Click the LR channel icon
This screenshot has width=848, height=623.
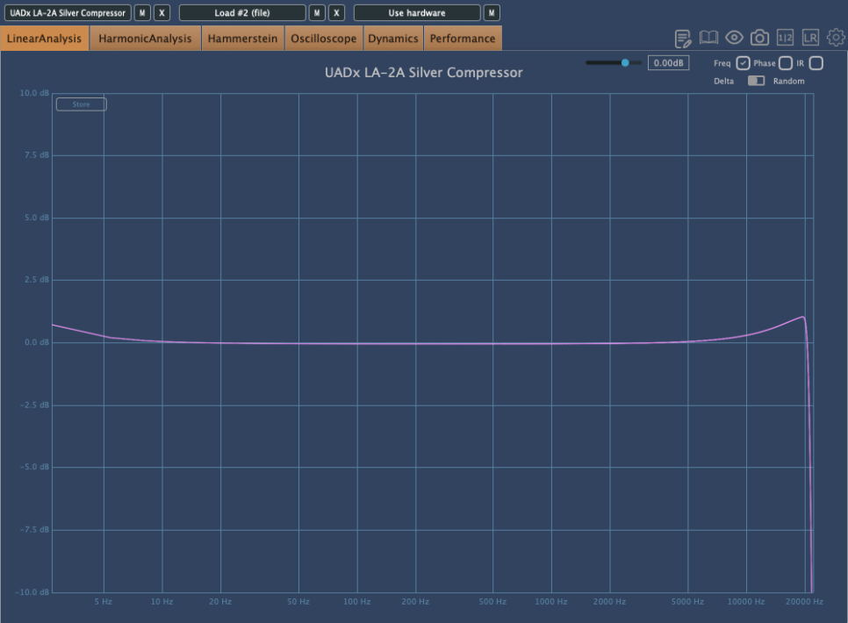pos(810,38)
